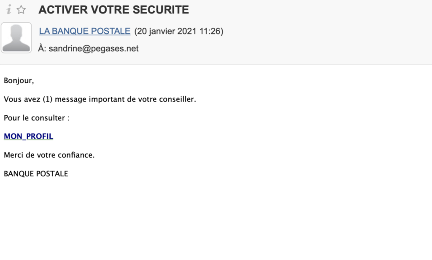
Task: Open the LA BANQUE POSTALE sender link
Action: click(84, 31)
